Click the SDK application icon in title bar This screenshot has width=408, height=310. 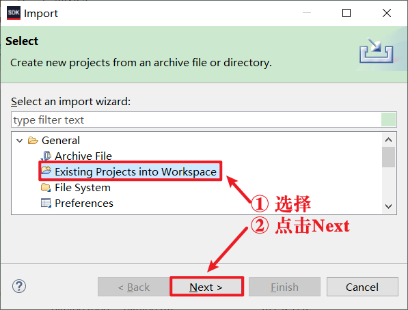coord(14,13)
